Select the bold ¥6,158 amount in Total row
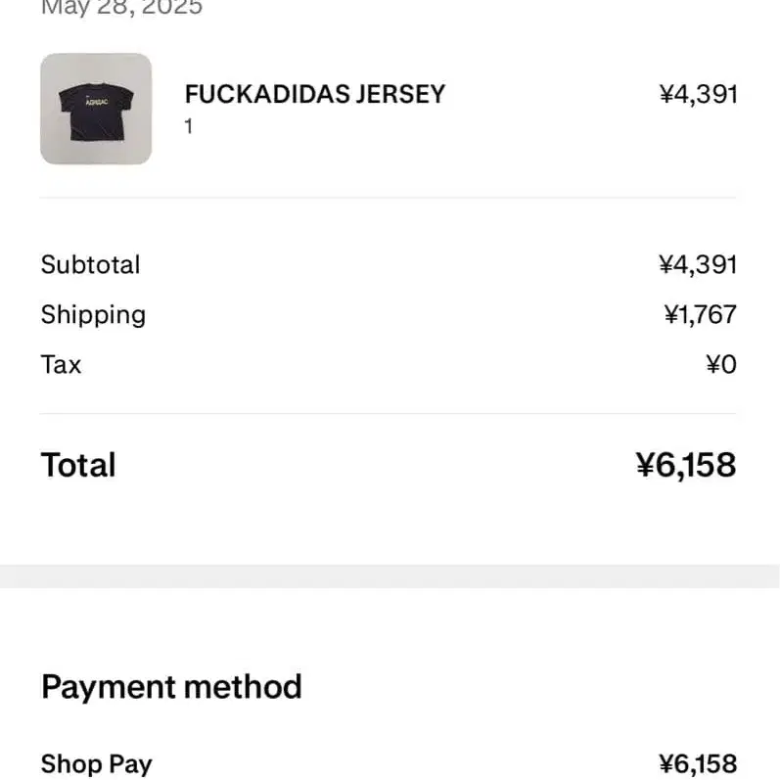Screen dimensions: 780x780 click(x=686, y=464)
